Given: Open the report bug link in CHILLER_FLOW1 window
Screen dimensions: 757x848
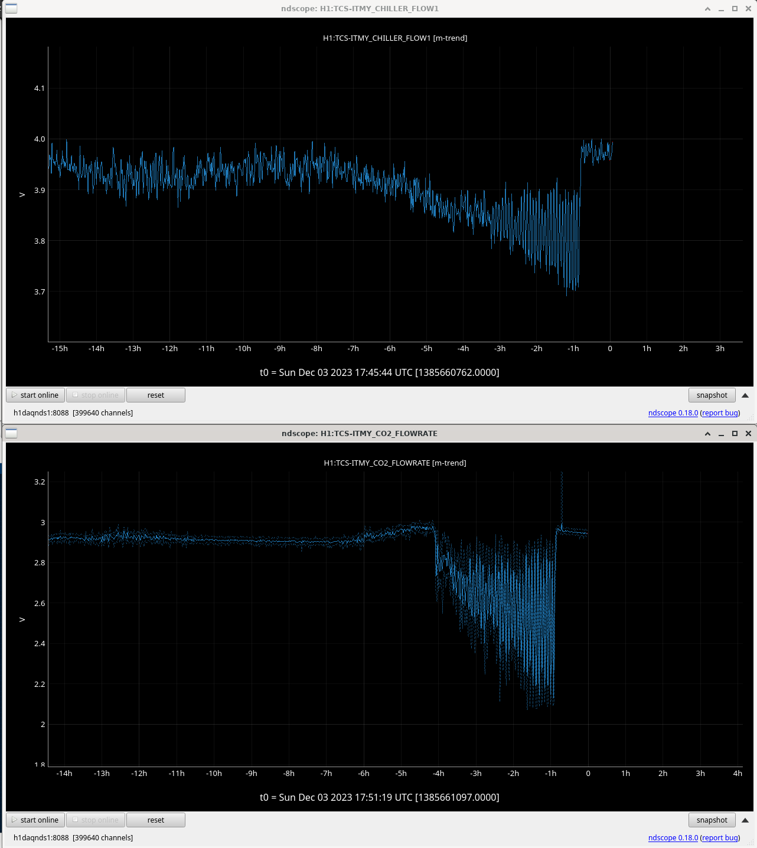Looking at the screenshot, I should (720, 413).
